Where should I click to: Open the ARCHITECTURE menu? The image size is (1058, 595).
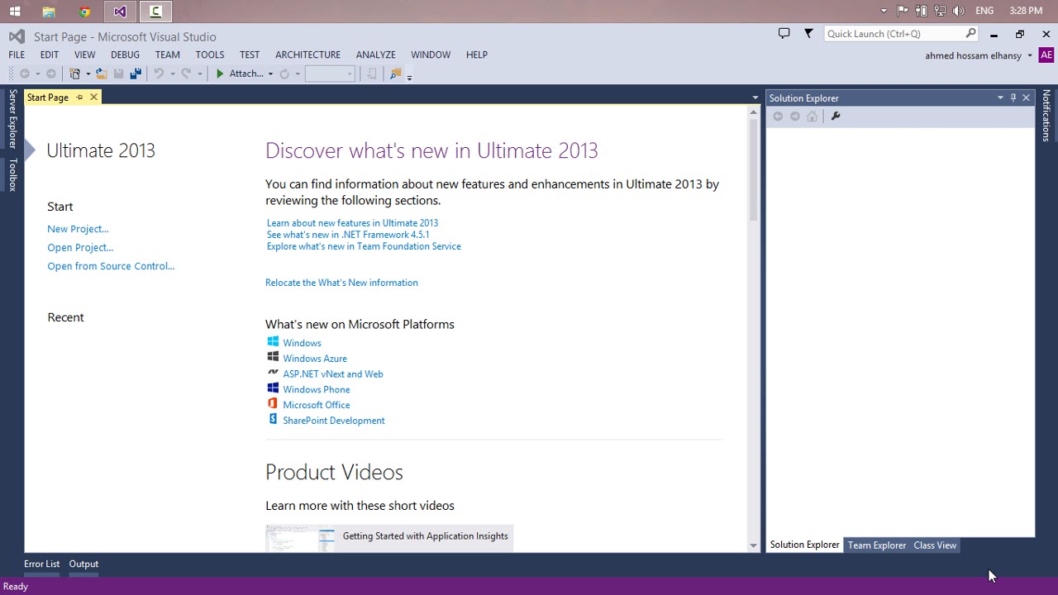pyautogui.click(x=307, y=55)
